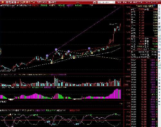The width and height of the screenshot is (161, 127).
Task: Expand the collapsed panel handle on left edge
Action: click(x=0, y=51)
